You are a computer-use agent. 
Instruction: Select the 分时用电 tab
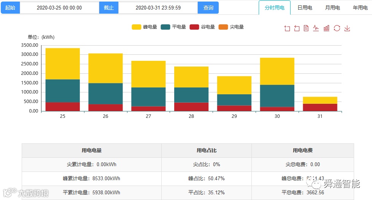[275, 8]
